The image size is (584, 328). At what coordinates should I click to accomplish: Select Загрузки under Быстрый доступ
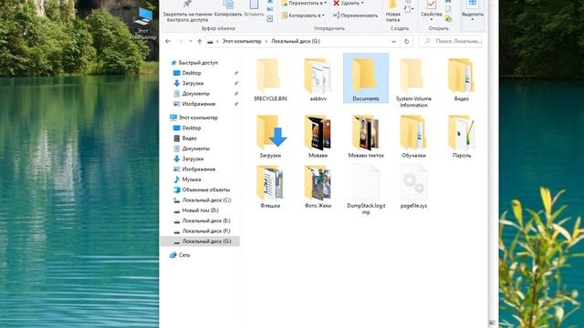pos(193,83)
